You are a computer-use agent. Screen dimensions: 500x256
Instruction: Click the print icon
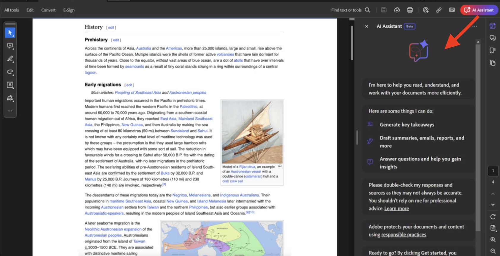click(410, 10)
